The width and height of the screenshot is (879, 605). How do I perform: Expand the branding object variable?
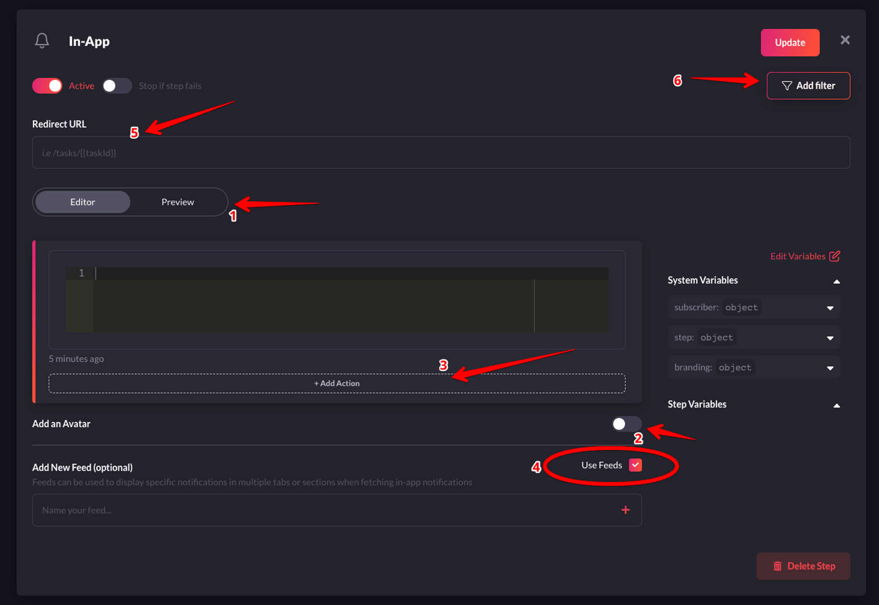pyautogui.click(x=830, y=367)
